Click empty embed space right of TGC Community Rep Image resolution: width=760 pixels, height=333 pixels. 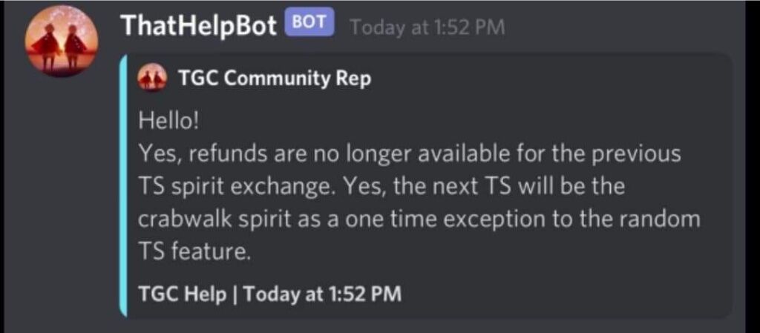coord(548,79)
